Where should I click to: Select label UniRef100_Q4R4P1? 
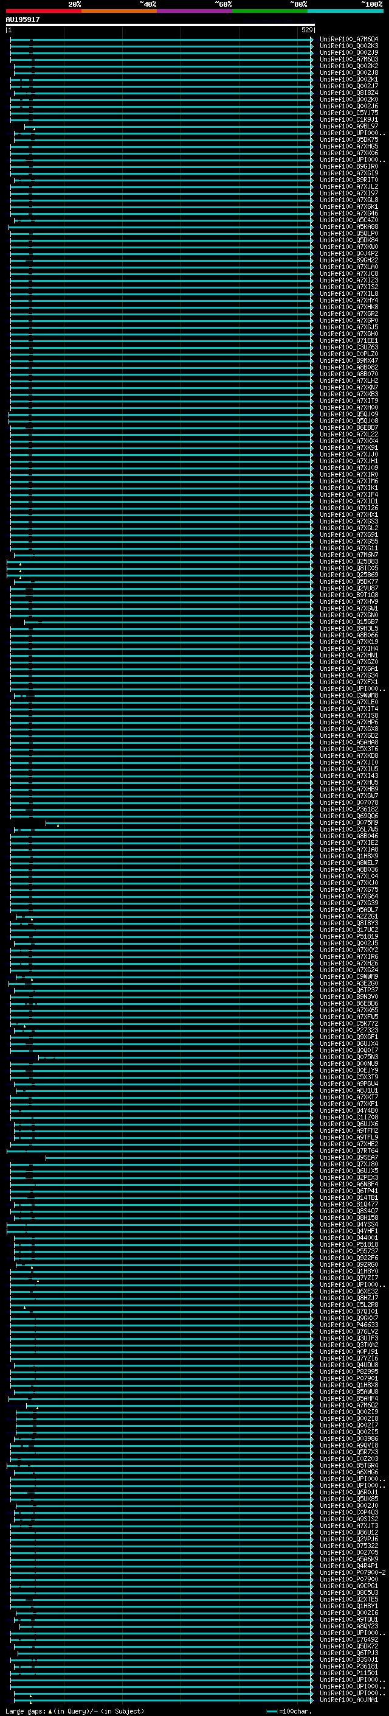click(349, 1566)
